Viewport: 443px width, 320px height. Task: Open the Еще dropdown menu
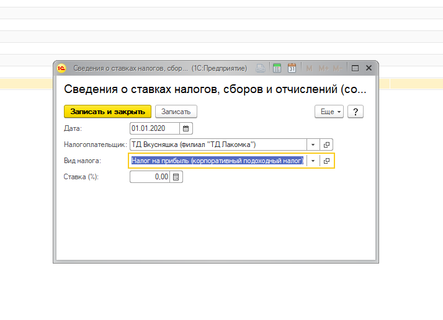click(x=329, y=112)
